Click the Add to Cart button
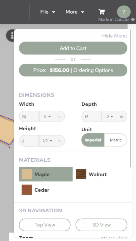This screenshot has height=241, width=136. [73, 48]
